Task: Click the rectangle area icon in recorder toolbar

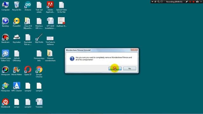Action: [x=162, y=2]
